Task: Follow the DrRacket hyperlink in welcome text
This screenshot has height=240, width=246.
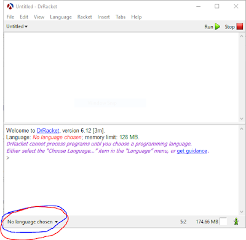Action: pyautogui.click(x=48, y=131)
